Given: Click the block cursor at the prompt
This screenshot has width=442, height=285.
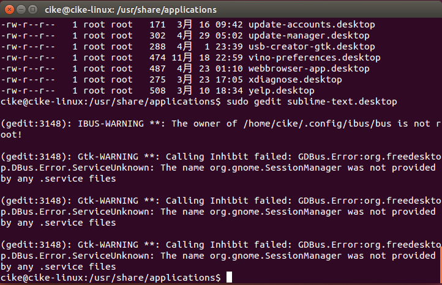Looking at the screenshot, I should [x=229, y=278].
